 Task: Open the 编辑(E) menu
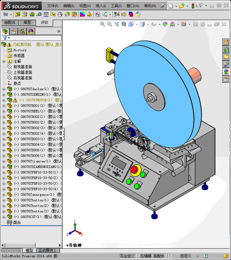click(x=69, y=6)
